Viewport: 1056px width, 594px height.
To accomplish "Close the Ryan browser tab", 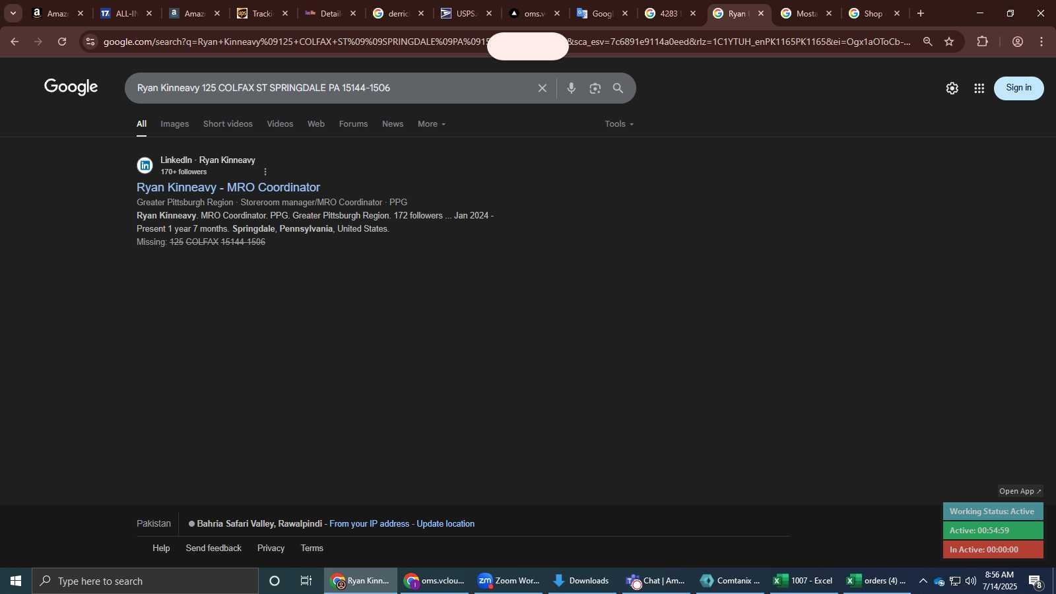I will 761,13.
